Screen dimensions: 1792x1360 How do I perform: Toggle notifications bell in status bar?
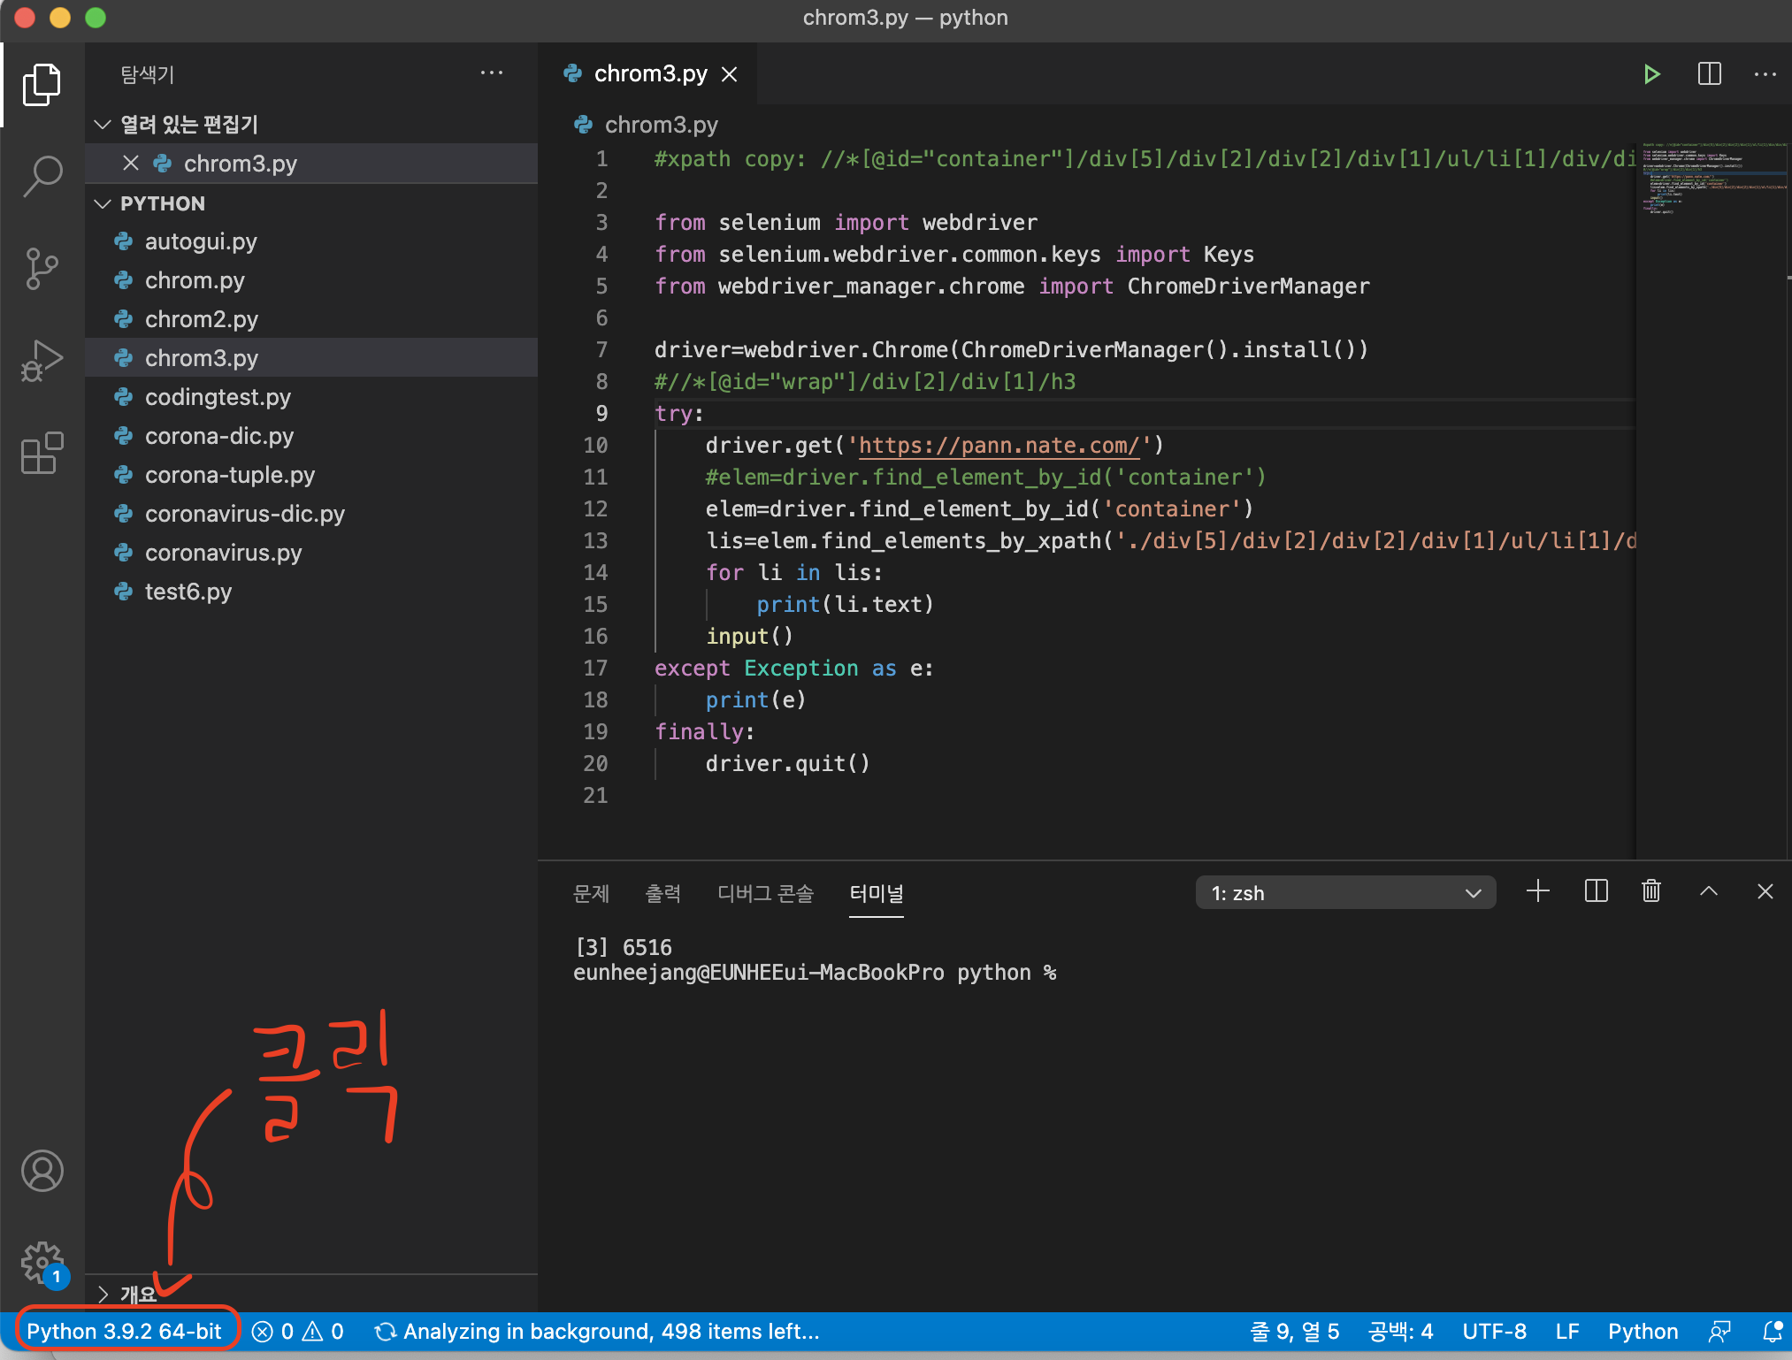point(1772,1332)
